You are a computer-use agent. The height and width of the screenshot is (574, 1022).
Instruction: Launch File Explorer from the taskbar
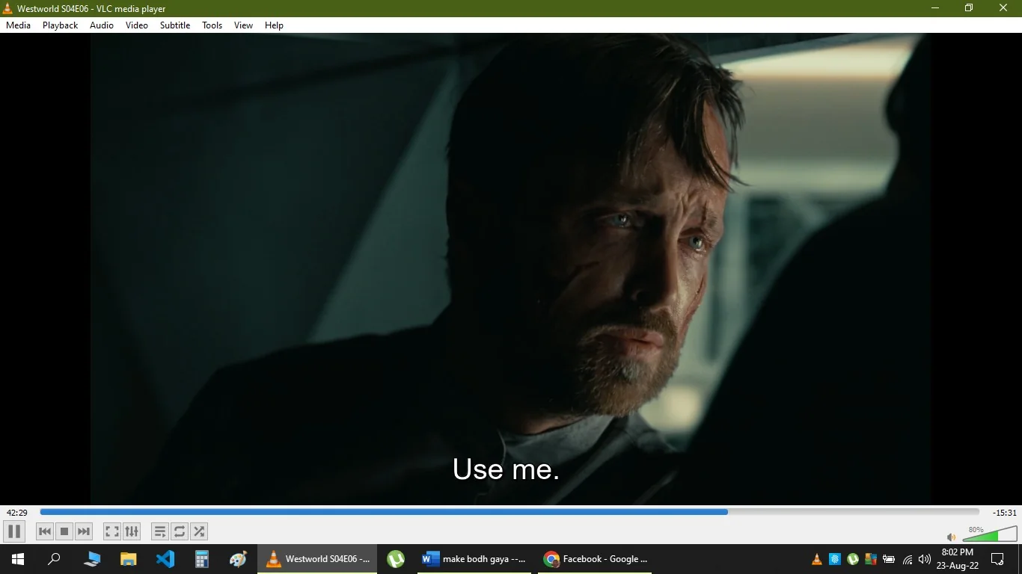click(129, 559)
